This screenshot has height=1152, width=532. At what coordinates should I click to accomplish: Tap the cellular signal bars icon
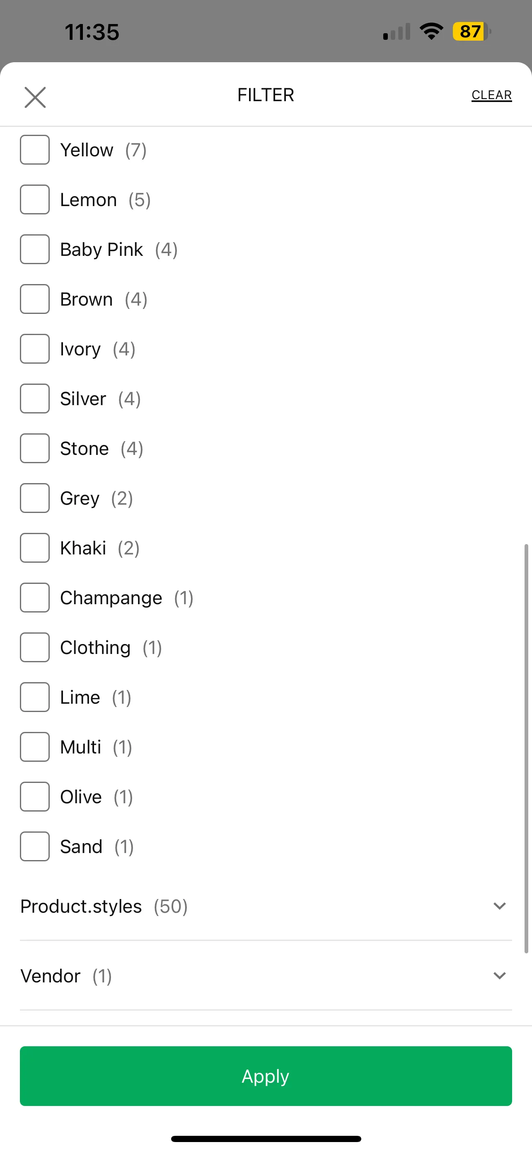pyautogui.click(x=397, y=32)
